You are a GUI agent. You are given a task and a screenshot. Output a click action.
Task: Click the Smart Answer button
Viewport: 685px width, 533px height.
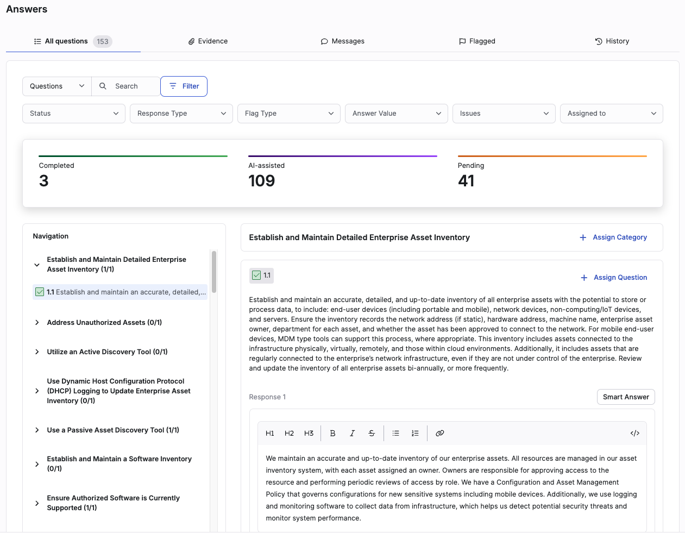point(626,397)
